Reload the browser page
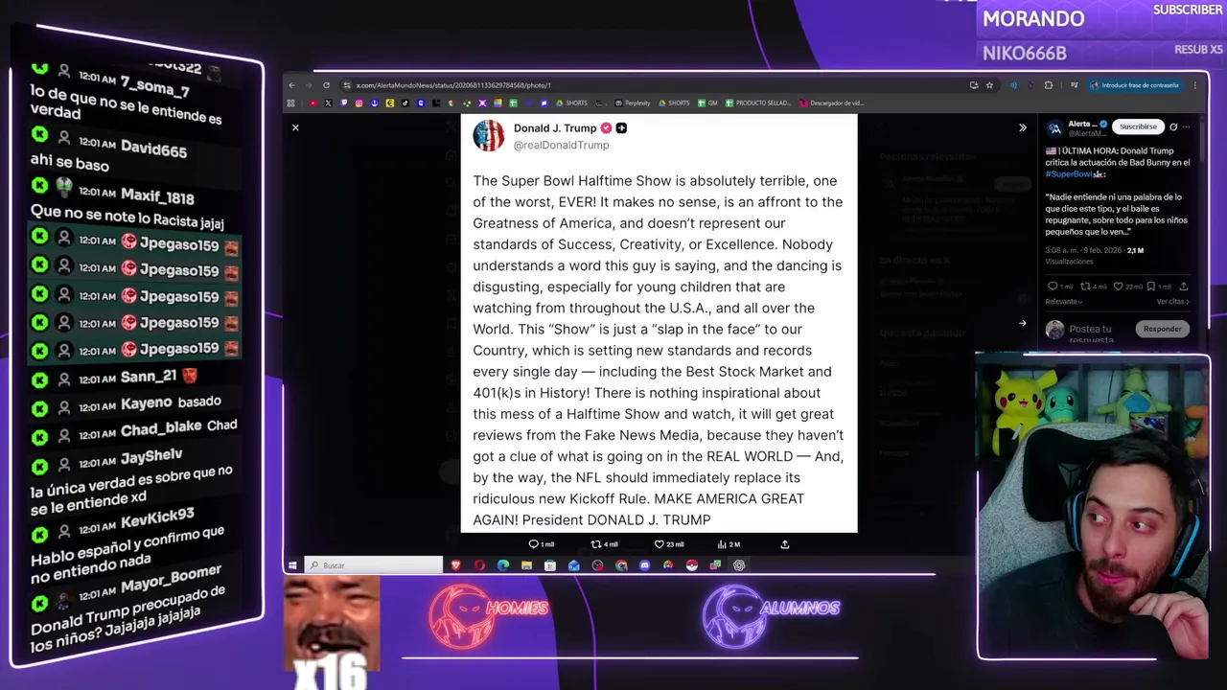 pos(326,85)
